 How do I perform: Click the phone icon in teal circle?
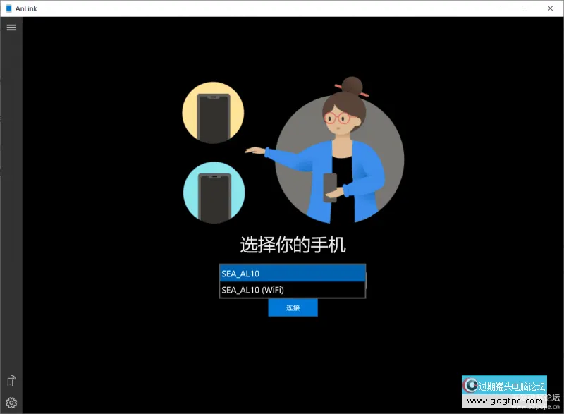point(213,193)
